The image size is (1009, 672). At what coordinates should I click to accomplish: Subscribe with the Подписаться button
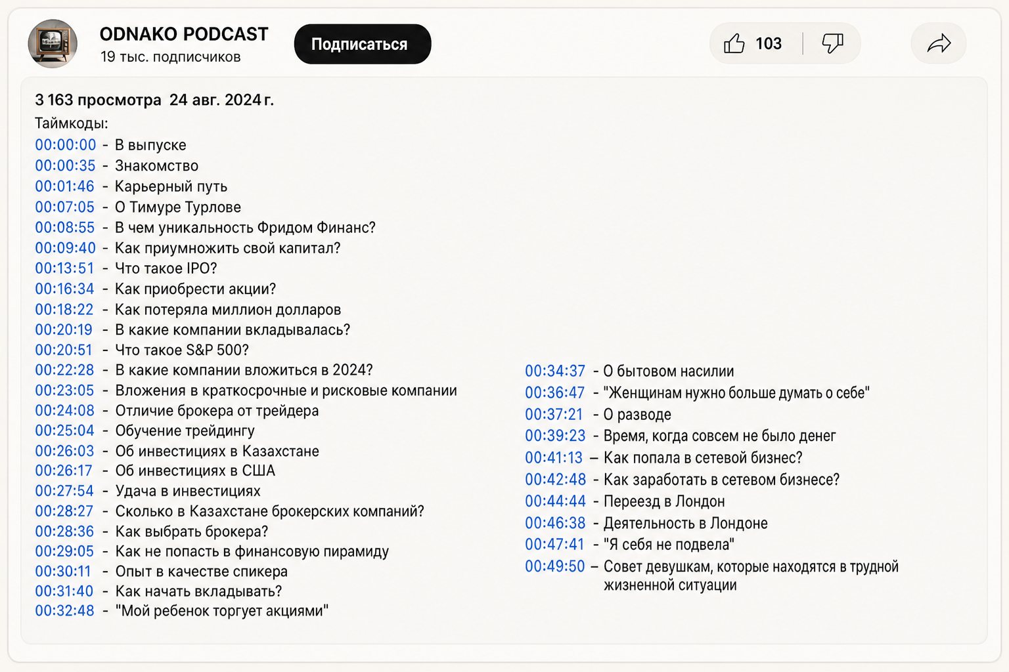(363, 44)
